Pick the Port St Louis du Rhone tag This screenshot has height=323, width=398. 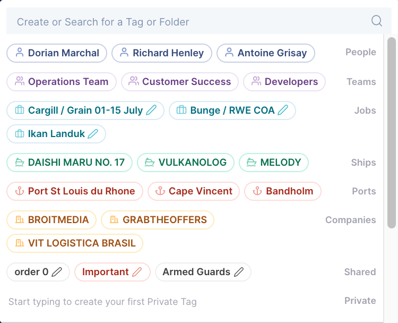(75, 191)
